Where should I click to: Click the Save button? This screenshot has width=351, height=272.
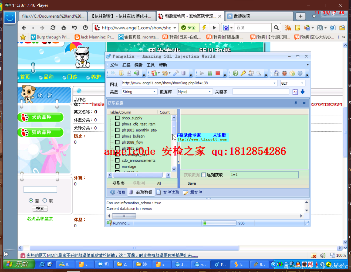coord(192,183)
